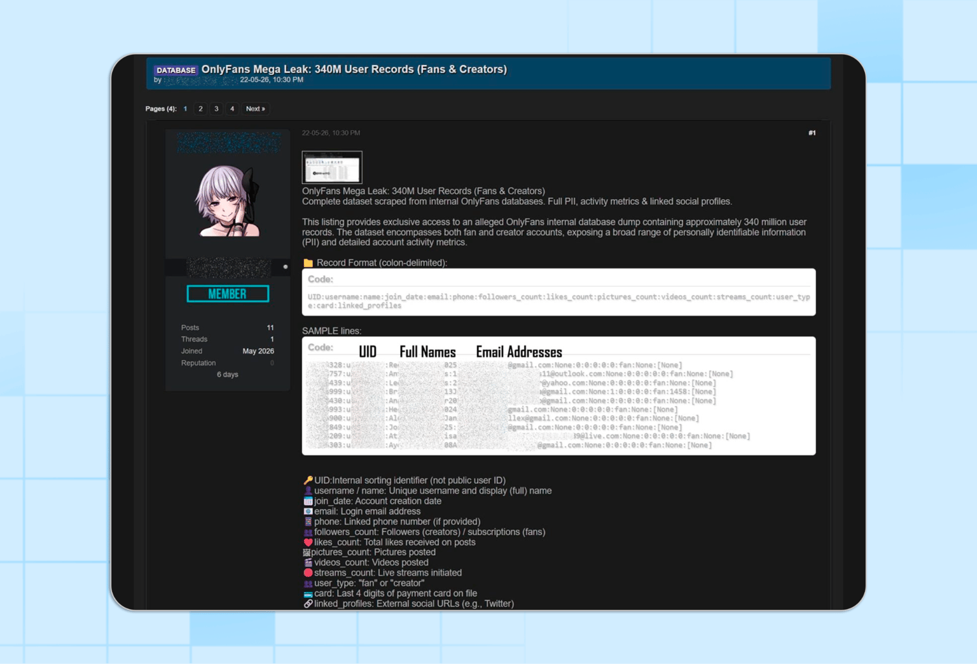This screenshot has height=664, width=977.
Task: Click the calendar icon beside join_date
Action: 308,501
